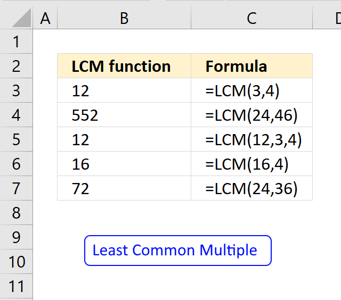The width and height of the screenshot is (341, 300).
Task: Click cell containing 72
Action: (x=124, y=188)
